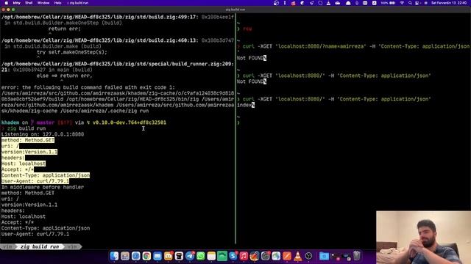The height and width of the screenshot is (264, 471).
Task: Click the highlighted 'Content-Type: application/json' line
Action: click(x=46, y=175)
